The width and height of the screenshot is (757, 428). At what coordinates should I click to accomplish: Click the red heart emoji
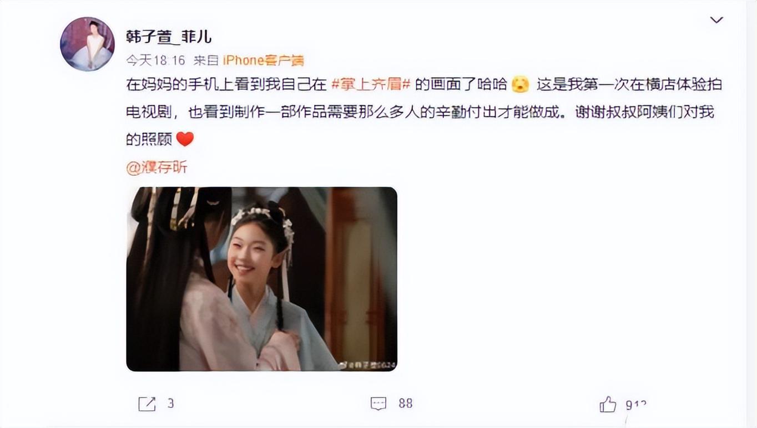point(185,139)
